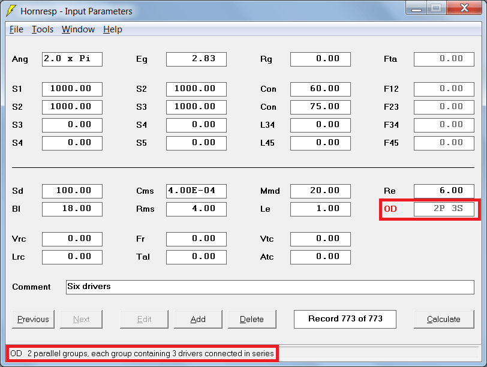Select the Sd field with 100.00
Screen dimensions: 487x367
[x=72, y=191]
